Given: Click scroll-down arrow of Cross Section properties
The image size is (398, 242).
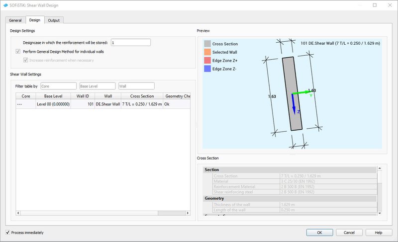Looking at the screenshot, I should [x=380, y=213].
